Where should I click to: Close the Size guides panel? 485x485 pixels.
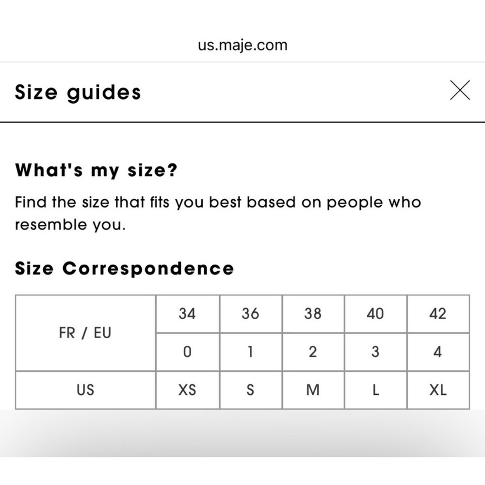460,90
